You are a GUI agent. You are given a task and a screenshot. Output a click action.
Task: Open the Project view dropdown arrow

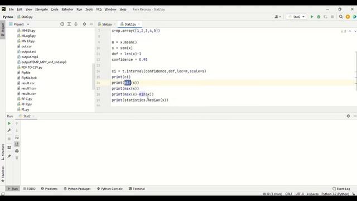28,24
